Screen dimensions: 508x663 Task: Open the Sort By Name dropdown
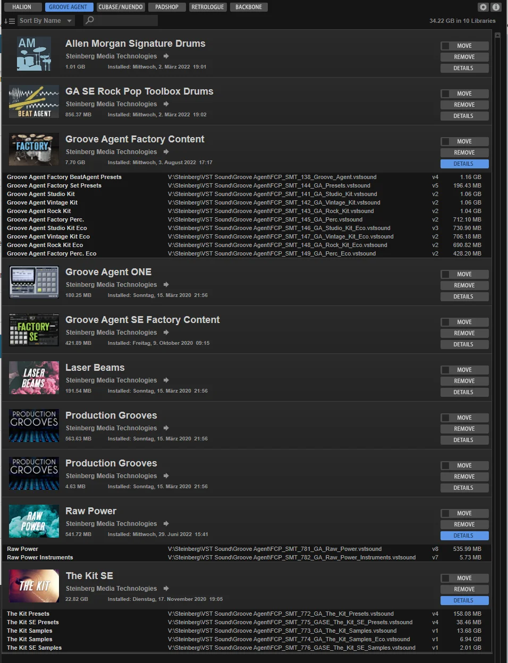click(46, 21)
